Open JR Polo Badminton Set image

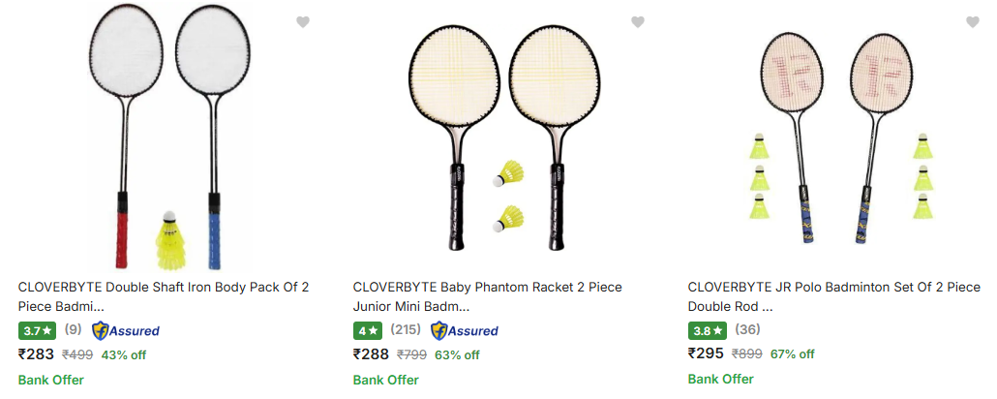[836, 136]
